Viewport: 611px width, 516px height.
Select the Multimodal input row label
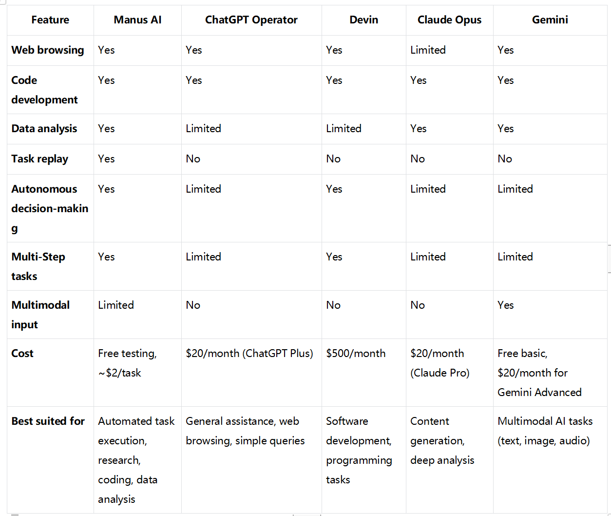click(40, 315)
